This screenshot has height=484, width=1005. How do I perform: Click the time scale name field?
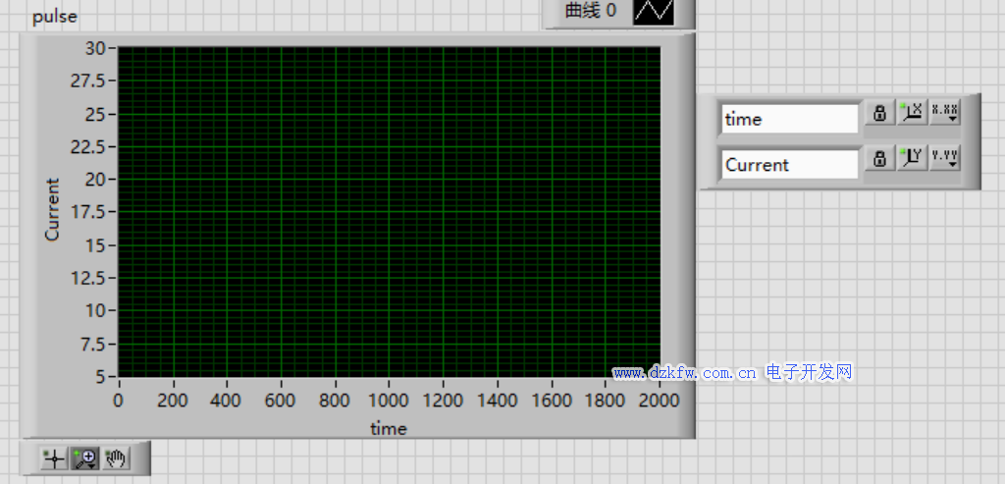point(789,119)
